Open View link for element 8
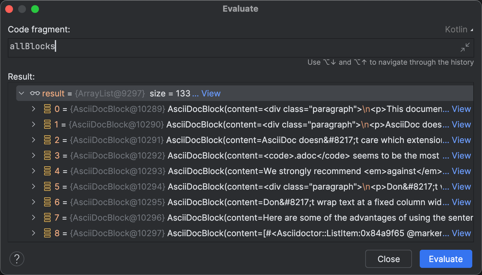 [461, 233]
